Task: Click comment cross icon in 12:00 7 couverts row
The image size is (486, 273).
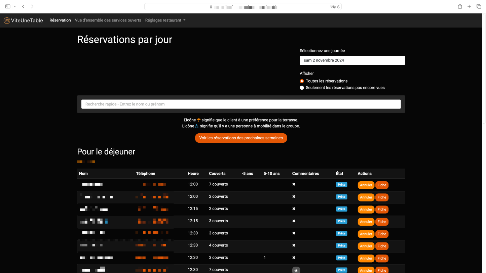Action: (x=294, y=184)
